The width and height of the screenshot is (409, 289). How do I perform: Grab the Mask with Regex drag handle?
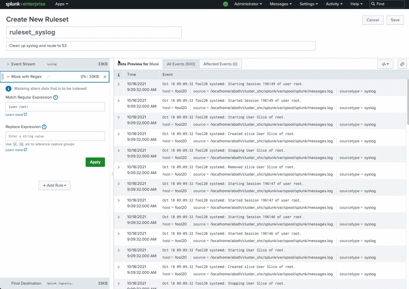tap(3, 77)
